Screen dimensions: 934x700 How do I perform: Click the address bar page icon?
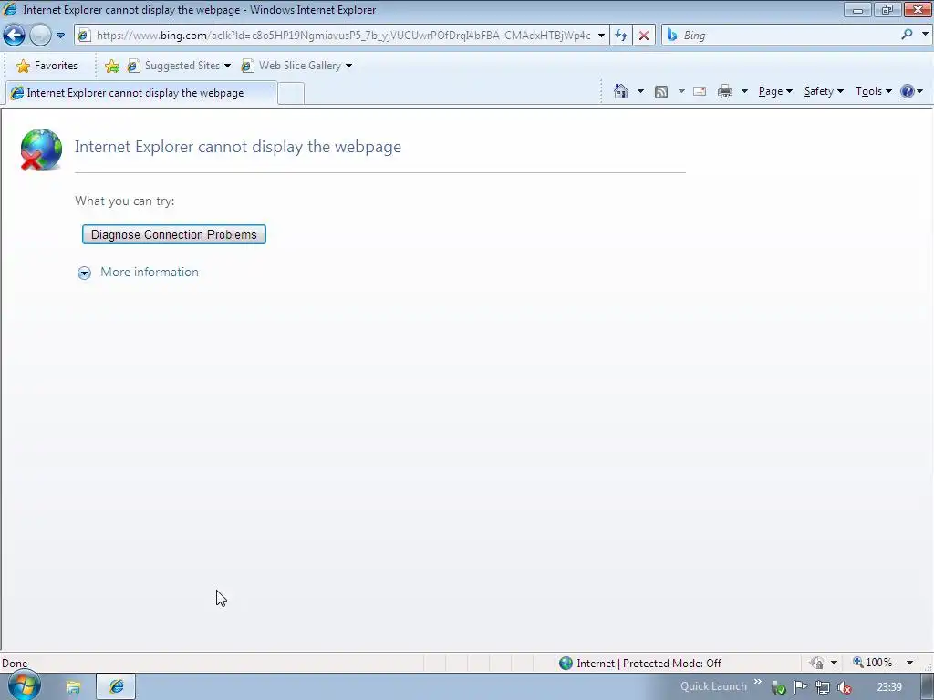tap(84, 36)
